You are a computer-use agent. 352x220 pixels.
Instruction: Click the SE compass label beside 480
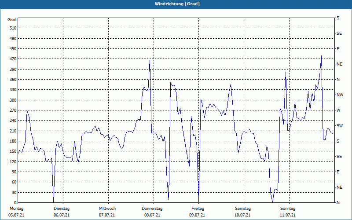[x=339, y=33]
